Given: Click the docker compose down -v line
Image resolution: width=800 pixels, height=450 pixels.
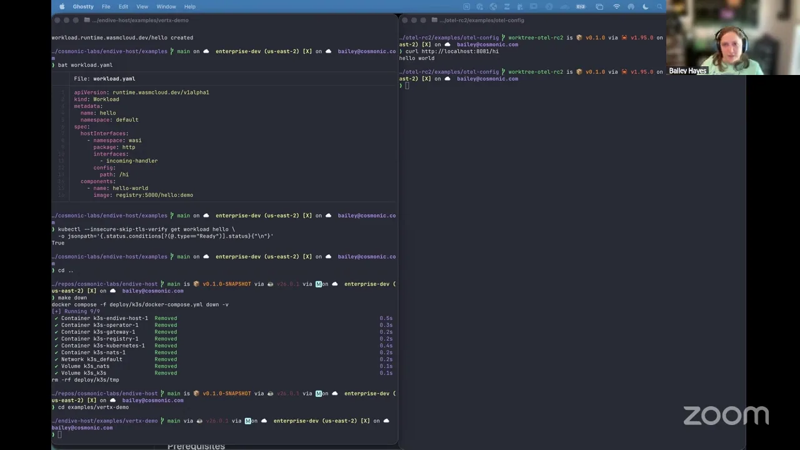Looking at the screenshot, I should (140, 305).
